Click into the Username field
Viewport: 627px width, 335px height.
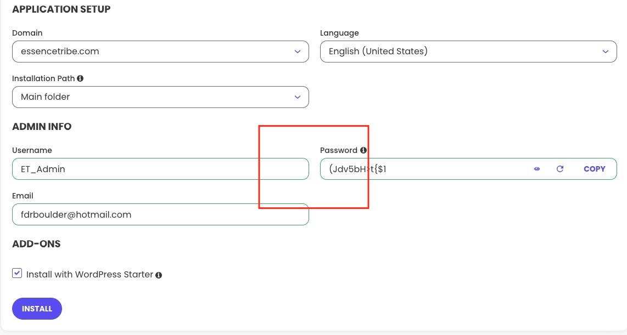coord(160,169)
